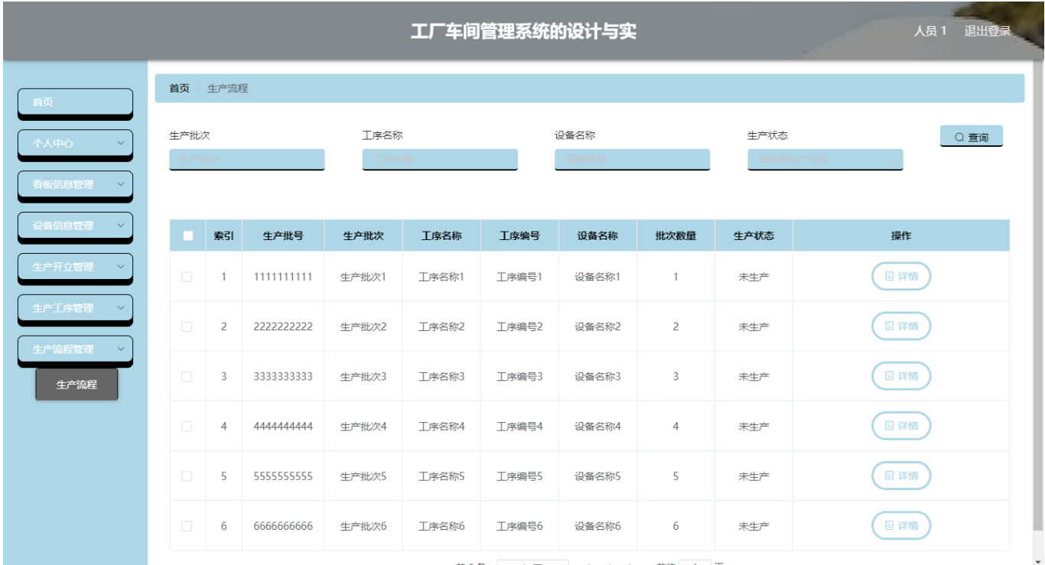
Task: Click the 查询 search button
Action: pyautogui.click(x=971, y=136)
